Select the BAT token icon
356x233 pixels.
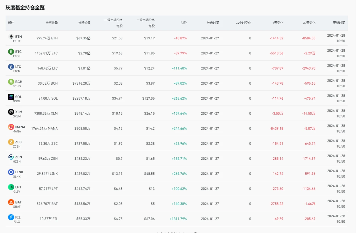pyautogui.click(x=11, y=202)
